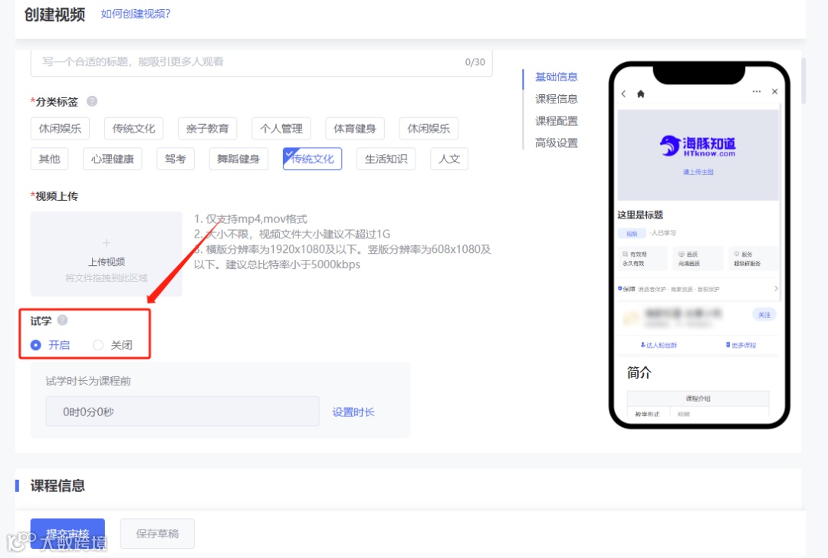
Task: Tap the home icon in the phone preview
Action: pos(640,94)
